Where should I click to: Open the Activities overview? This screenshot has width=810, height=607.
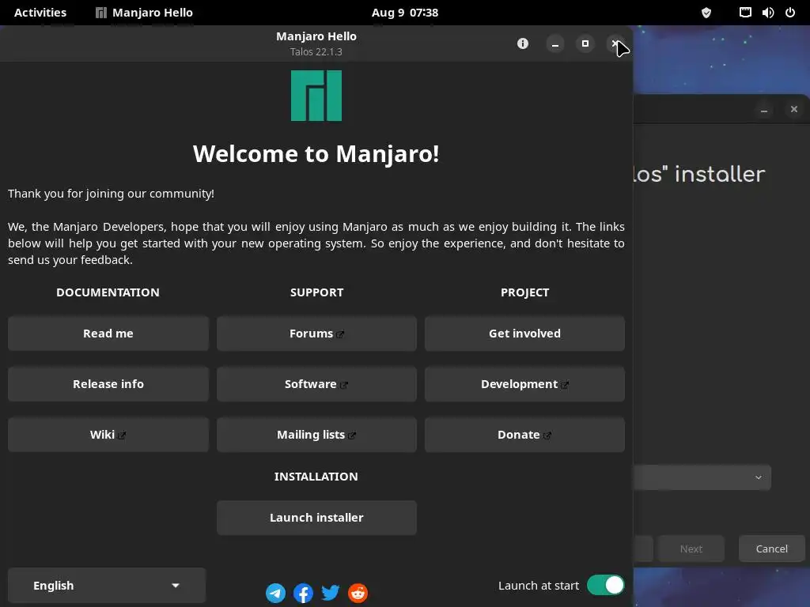(40, 13)
